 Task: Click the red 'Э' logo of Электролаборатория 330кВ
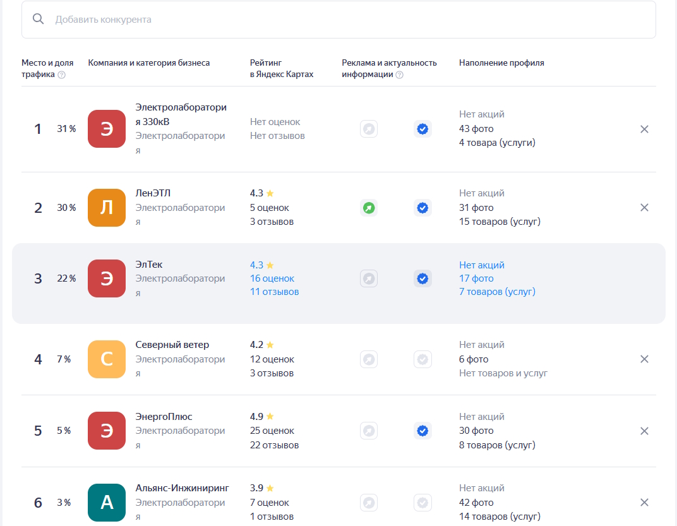point(107,129)
